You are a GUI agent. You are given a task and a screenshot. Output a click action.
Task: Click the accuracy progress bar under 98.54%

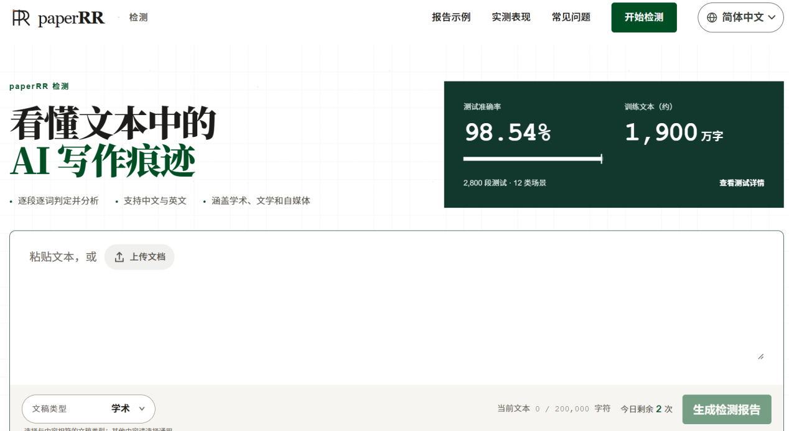point(533,159)
